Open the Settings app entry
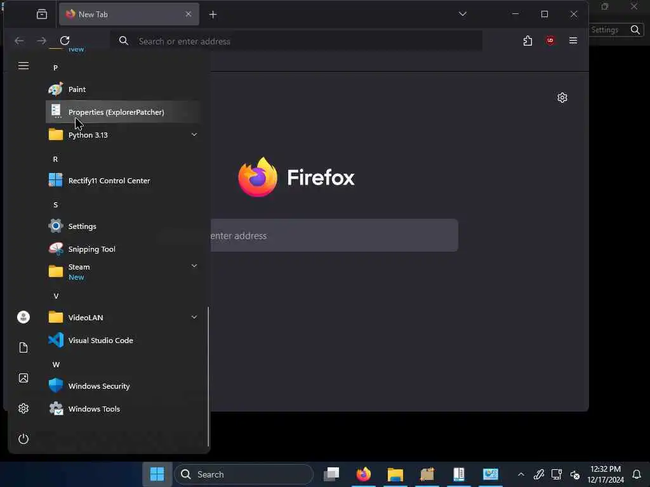The image size is (650, 487). coord(123,226)
